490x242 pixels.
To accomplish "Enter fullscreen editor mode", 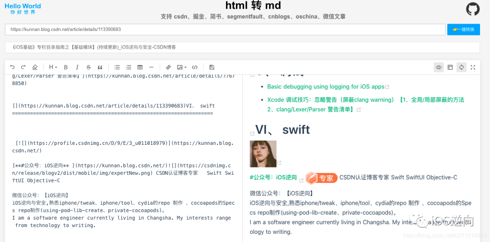I will [473, 67].
